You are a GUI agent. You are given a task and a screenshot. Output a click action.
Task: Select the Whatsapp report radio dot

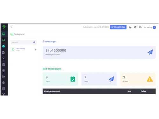point(36,50)
